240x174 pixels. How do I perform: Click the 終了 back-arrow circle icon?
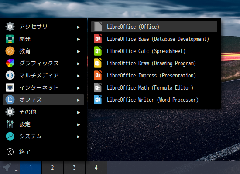pos(10,152)
